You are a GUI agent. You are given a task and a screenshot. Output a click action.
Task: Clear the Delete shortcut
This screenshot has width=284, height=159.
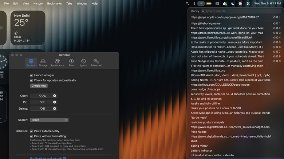coord(55,109)
